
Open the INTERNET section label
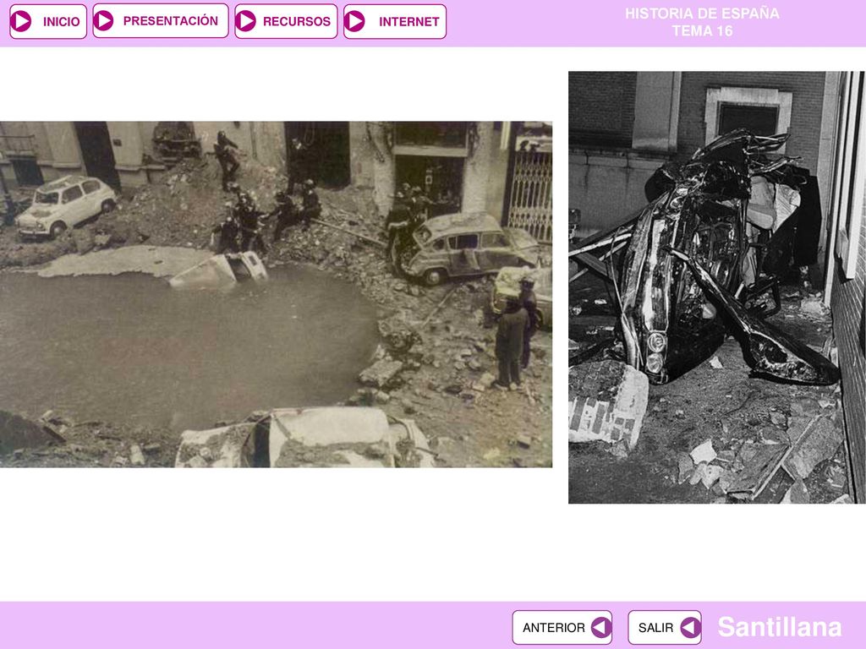point(409,22)
